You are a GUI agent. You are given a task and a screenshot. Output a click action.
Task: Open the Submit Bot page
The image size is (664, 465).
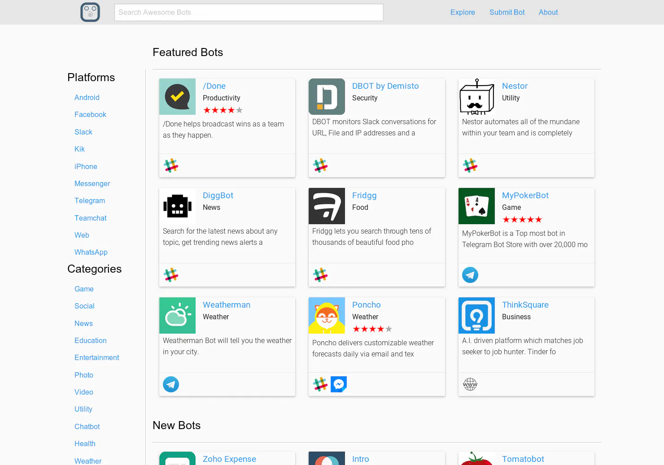click(x=507, y=12)
